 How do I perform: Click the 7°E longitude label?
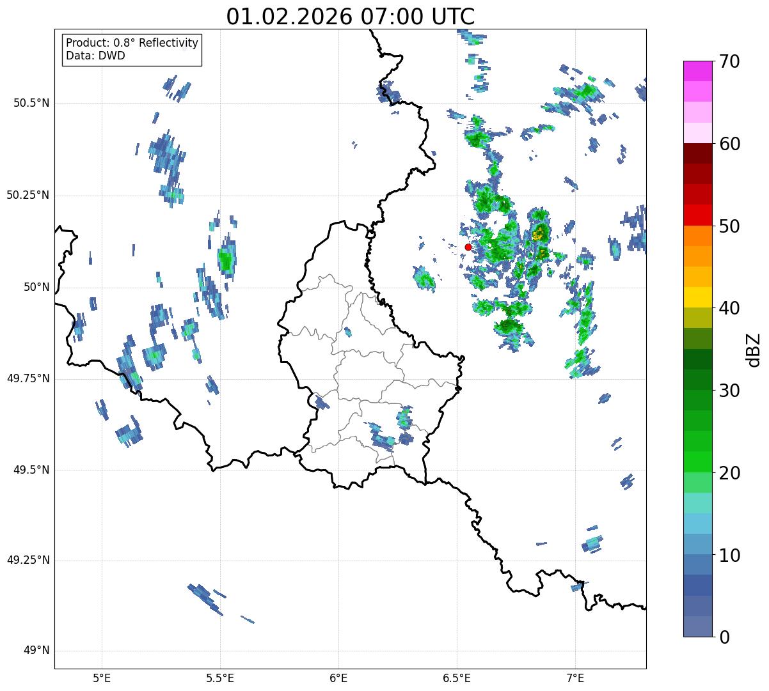[575, 678]
